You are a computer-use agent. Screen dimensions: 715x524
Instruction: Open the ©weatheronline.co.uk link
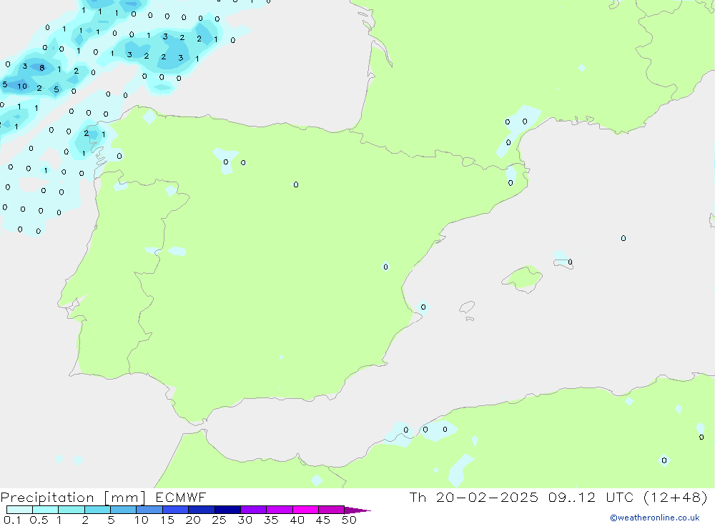(654, 518)
